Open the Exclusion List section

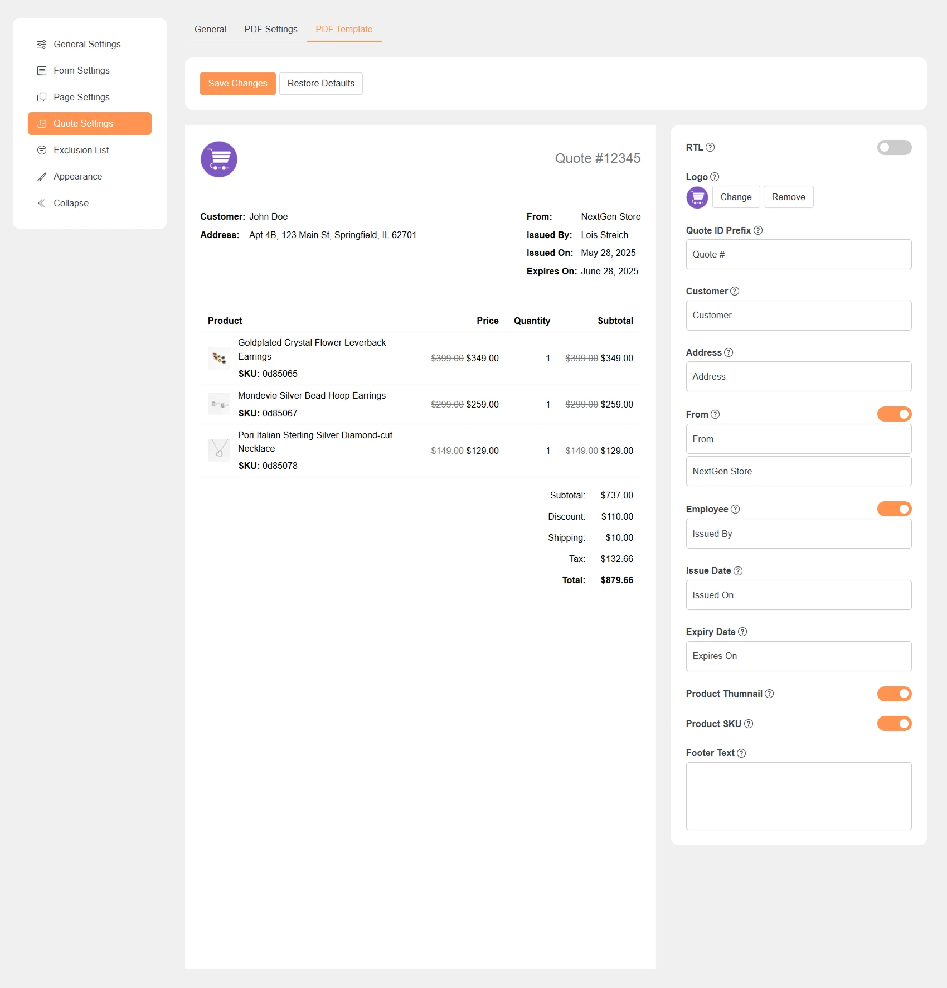81,150
